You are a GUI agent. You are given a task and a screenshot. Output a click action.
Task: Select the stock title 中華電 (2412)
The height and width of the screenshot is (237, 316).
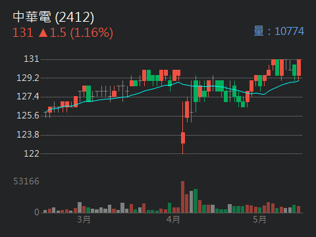[53, 17]
